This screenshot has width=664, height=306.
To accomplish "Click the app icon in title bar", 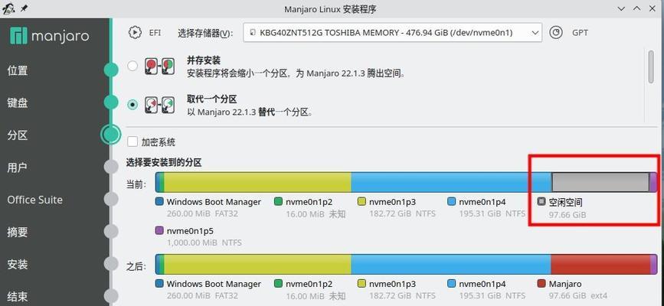I will pyautogui.click(x=8, y=9).
